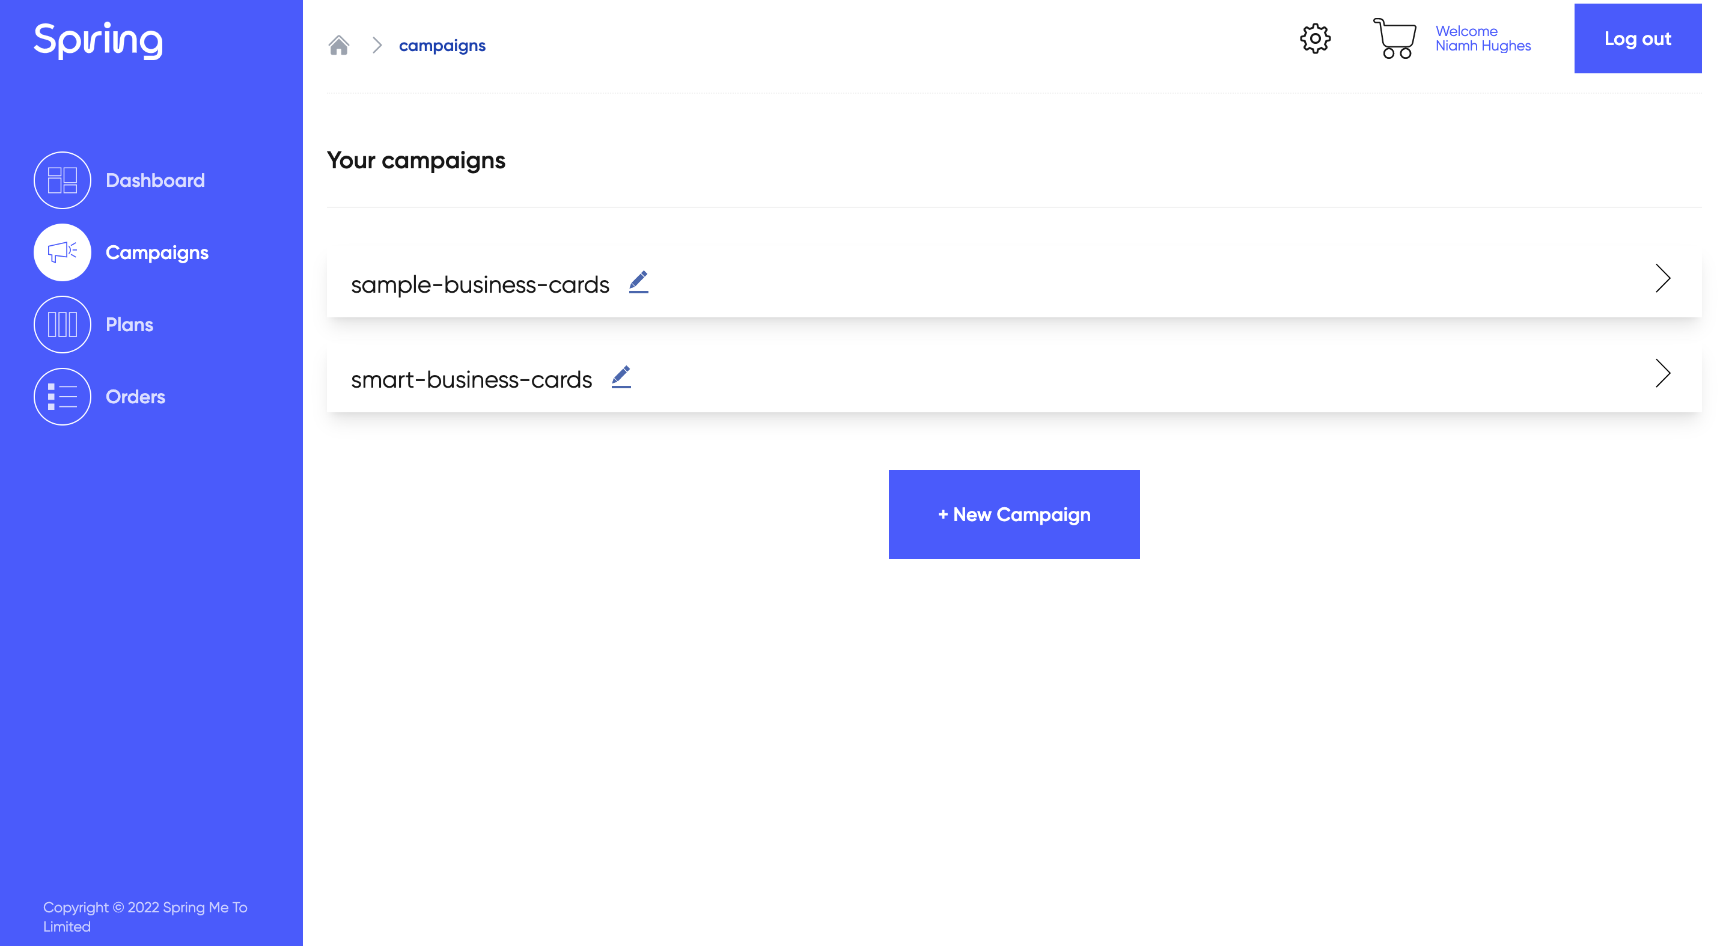Open the Orders sidebar item
The height and width of the screenshot is (946, 1726).
pos(135,397)
